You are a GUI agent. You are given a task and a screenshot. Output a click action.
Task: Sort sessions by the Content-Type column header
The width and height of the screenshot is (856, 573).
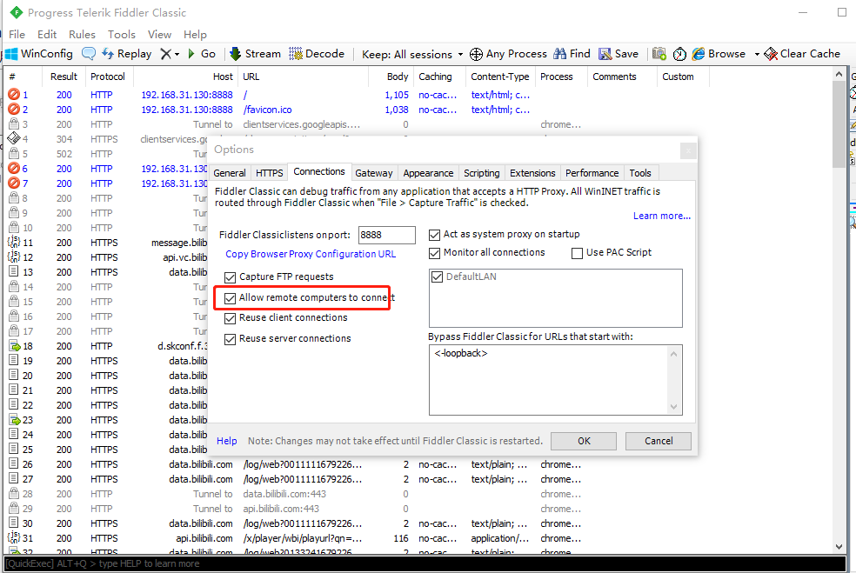click(500, 77)
